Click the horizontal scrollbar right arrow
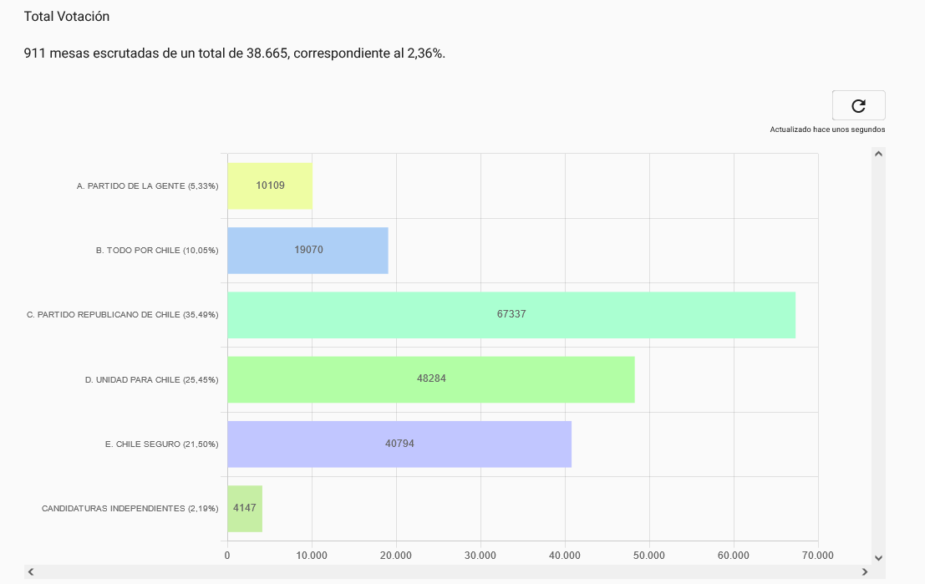The height and width of the screenshot is (584, 925). click(865, 571)
